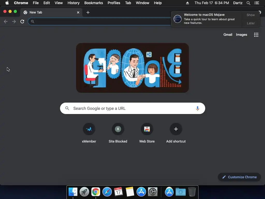Click the Chrome icon in the dock
Image resolution: width=265 pixels, height=199 pixels.
coord(96,192)
